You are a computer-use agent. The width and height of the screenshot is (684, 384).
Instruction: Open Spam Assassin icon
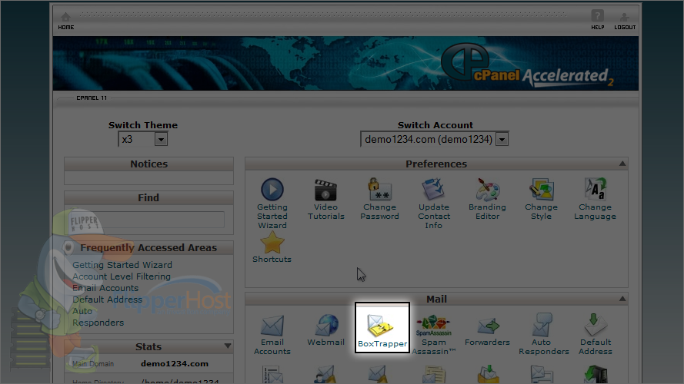coord(434,325)
